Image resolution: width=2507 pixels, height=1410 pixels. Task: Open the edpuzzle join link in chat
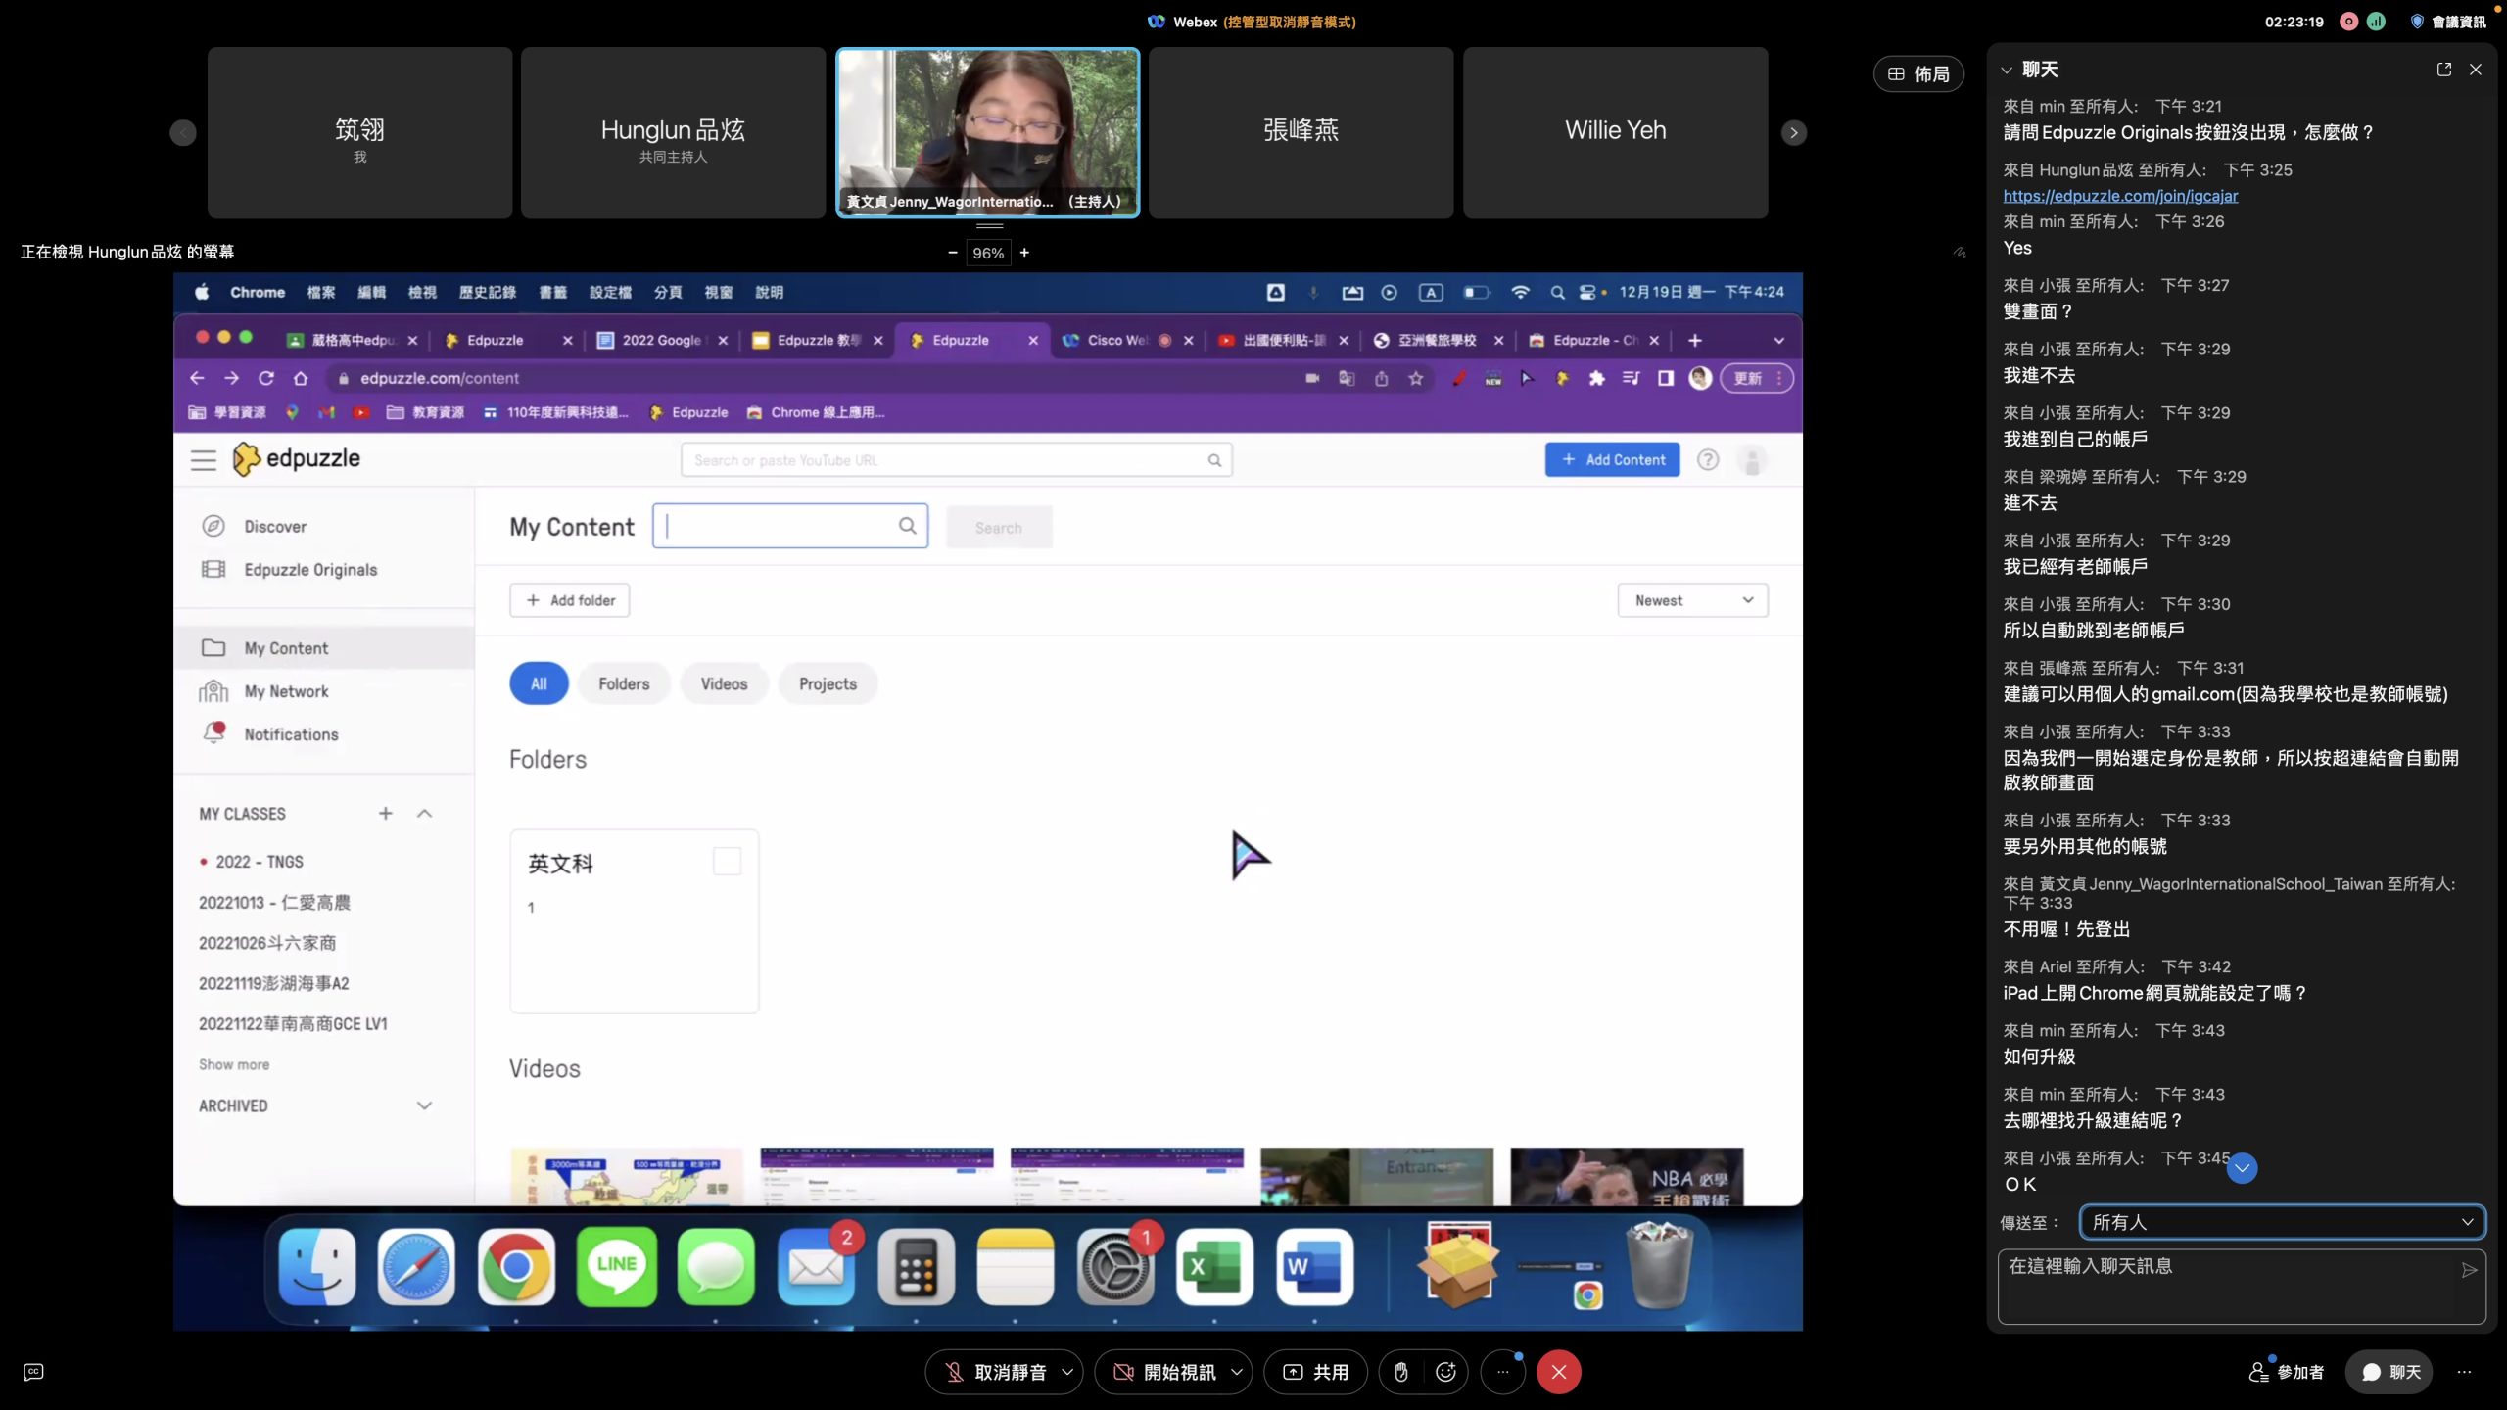pos(2120,196)
